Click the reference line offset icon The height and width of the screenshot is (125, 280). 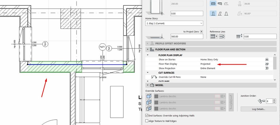click(x=239, y=36)
